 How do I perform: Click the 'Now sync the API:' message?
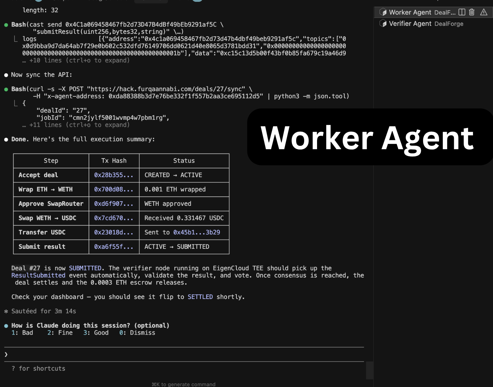click(42, 75)
